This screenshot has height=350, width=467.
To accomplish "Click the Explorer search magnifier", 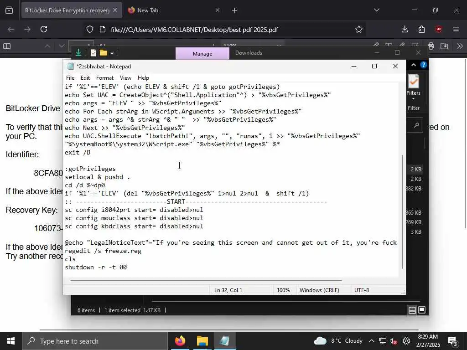I will 416,125.
